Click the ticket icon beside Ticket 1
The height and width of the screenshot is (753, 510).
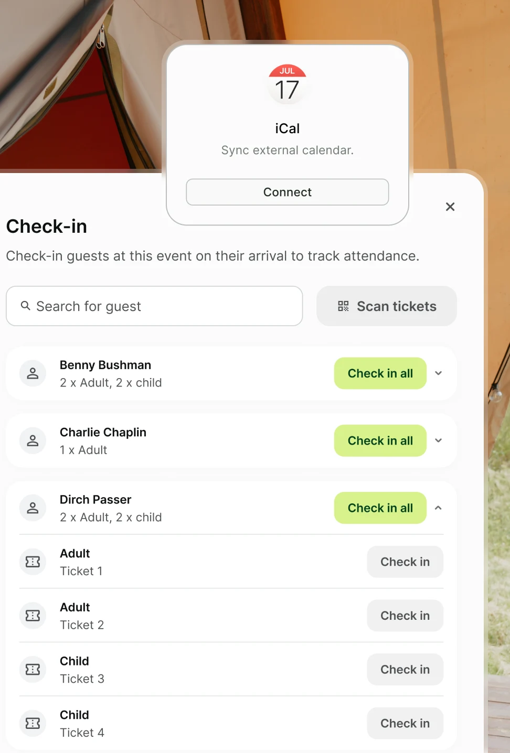pyautogui.click(x=33, y=562)
